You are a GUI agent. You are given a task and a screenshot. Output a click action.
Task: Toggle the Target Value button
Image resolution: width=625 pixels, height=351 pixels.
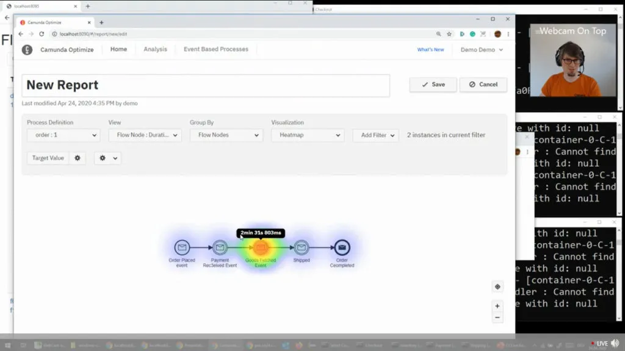tap(48, 158)
